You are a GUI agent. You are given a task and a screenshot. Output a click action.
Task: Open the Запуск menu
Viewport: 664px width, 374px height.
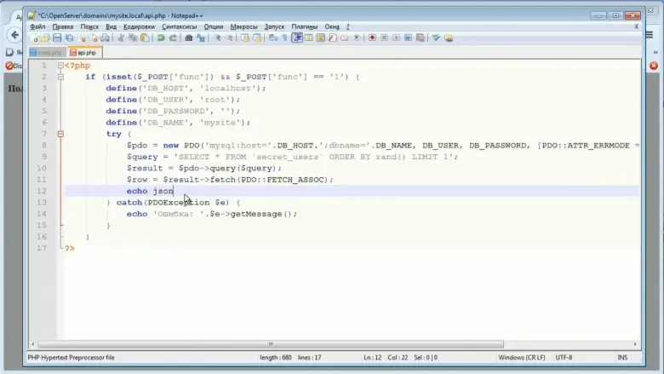pos(274,26)
